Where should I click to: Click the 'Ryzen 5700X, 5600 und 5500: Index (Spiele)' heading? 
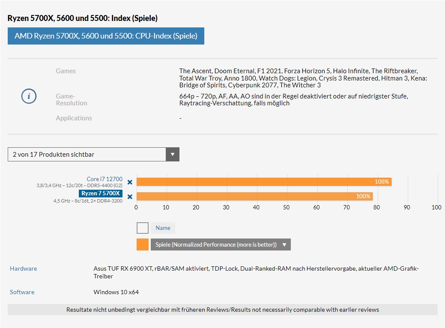pyautogui.click(x=82, y=18)
